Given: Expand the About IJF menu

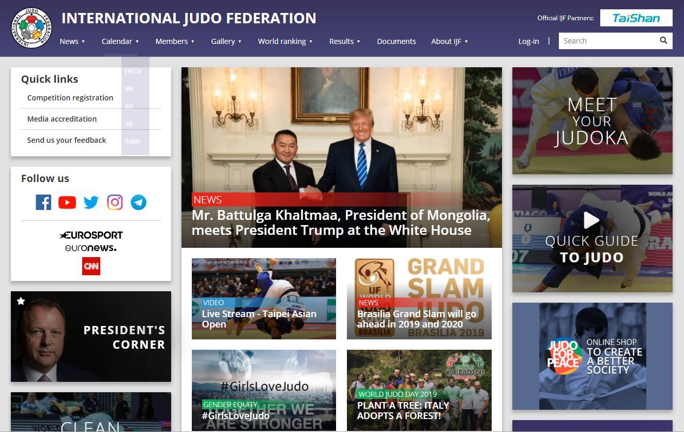Looking at the screenshot, I should (x=449, y=41).
